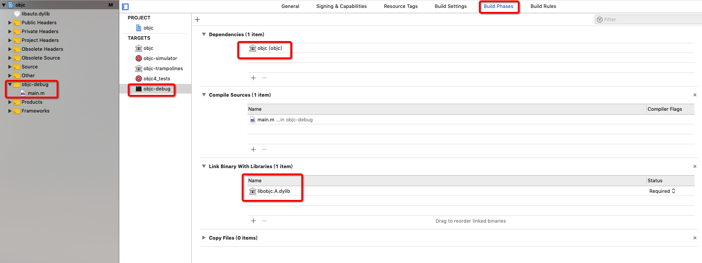Open main.m in the project navigator
This screenshot has width=702, height=263.
point(36,93)
